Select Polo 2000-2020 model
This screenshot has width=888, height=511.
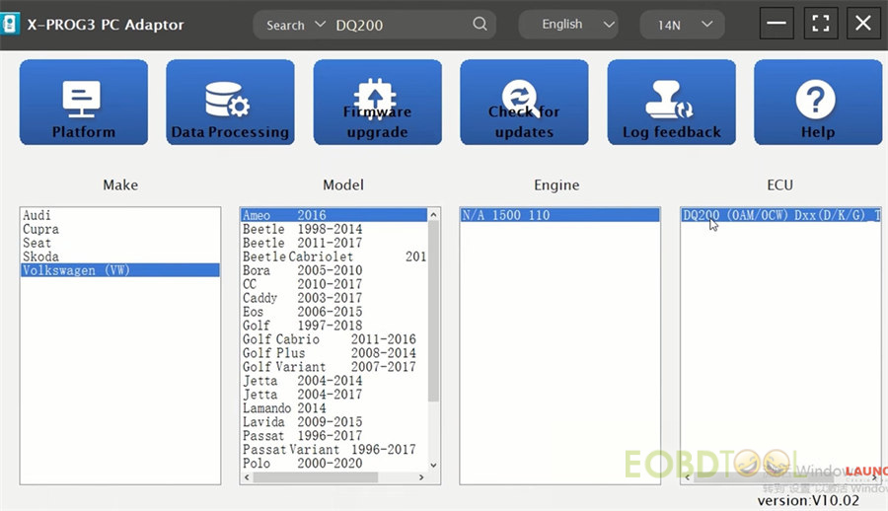pos(333,464)
